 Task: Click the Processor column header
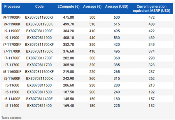[x=12, y=6]
